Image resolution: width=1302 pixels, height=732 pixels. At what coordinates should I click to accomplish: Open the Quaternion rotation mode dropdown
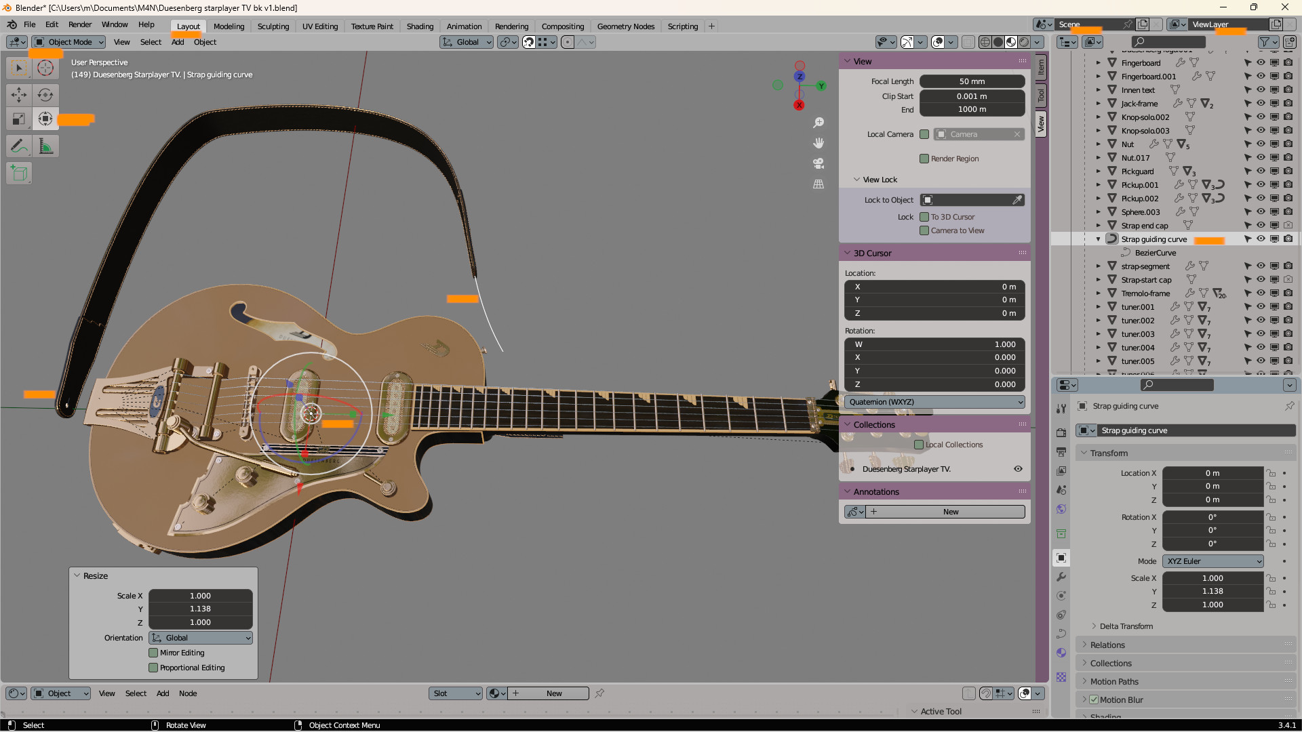pyautogui.click(x=934, y=402)
